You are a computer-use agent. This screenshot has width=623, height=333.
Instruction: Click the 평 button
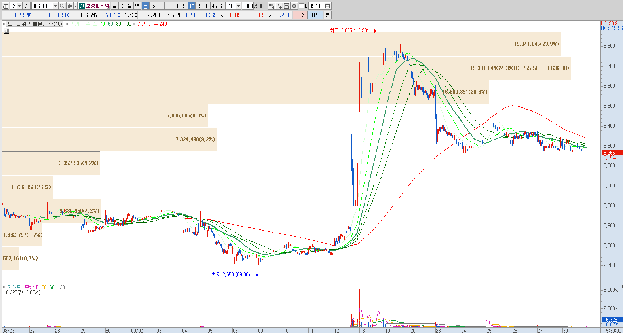[327, 15]
